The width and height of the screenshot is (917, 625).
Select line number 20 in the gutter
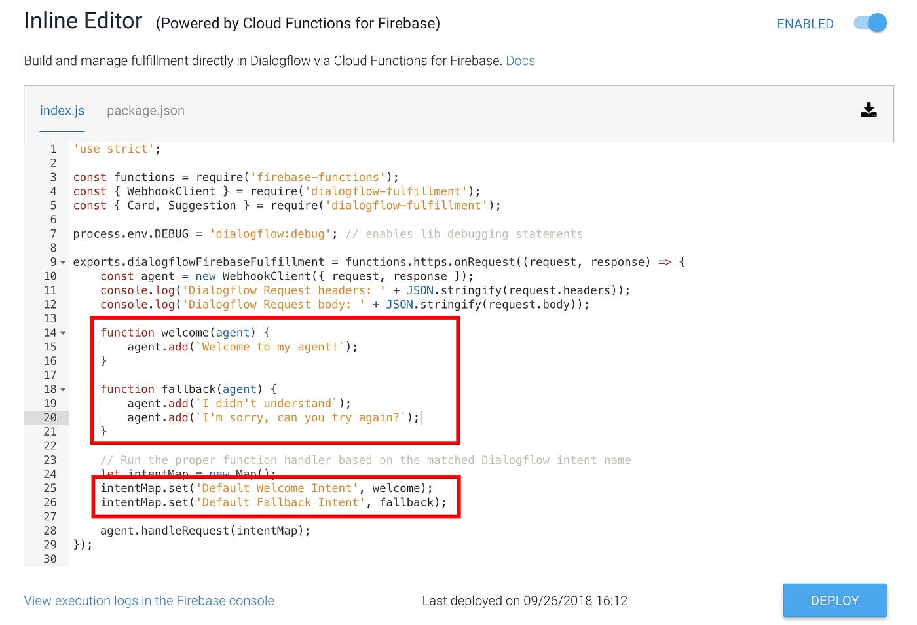(50, 417)
